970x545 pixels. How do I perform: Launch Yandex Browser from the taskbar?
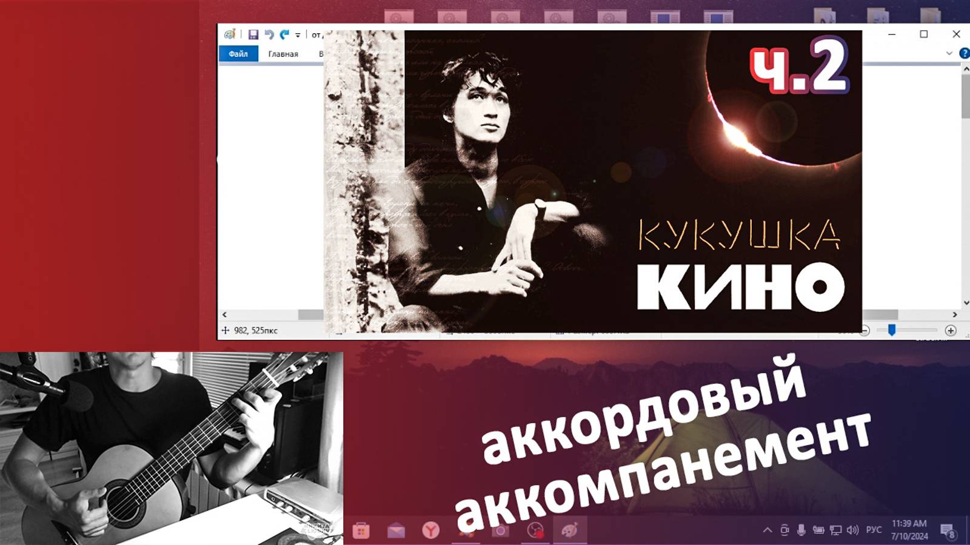click(x=430, y=531)
